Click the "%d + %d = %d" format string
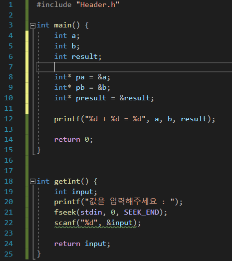Viewport: 232px width, 261px height. click(115, 119)
